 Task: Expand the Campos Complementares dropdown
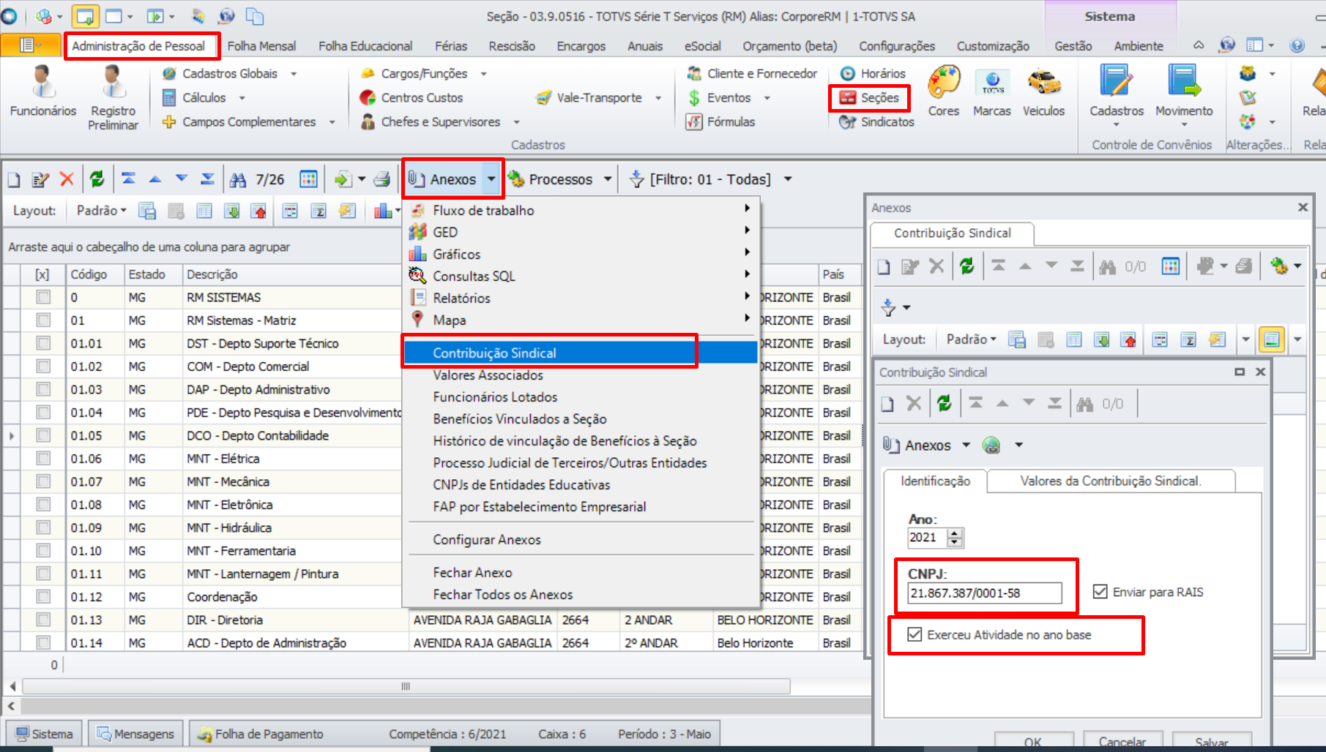pyautogui.click(x=332, y=122)
